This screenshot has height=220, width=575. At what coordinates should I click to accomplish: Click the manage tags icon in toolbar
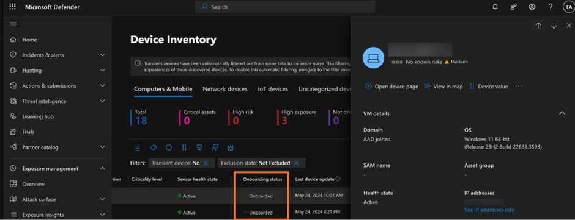154,147
